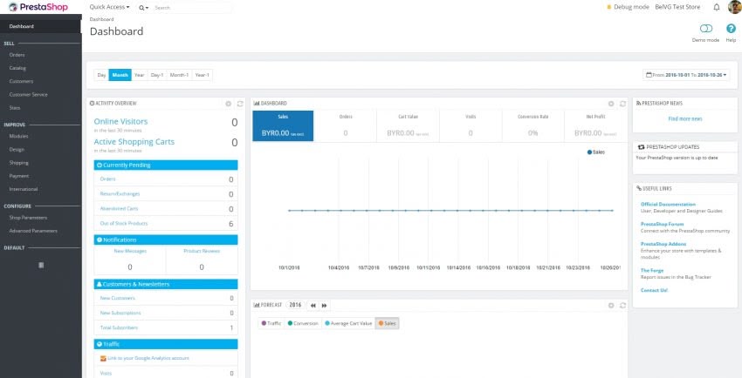Image resolution: width=742 pixels, height=378 pixels.
Task: Select the Orders KPI tile
Action: point(346,126)
